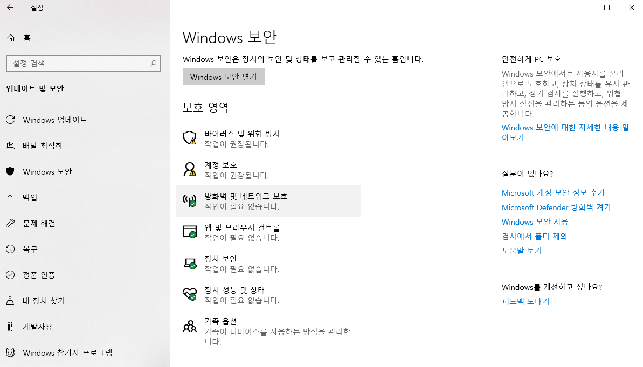Click the 장치 성능 및 상태 heart icon
The image size is (643, 367).
pyautogui.click(x=190, y=294)
